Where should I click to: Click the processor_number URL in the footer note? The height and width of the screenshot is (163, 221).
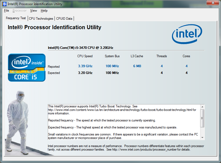(x=145, y=150)
